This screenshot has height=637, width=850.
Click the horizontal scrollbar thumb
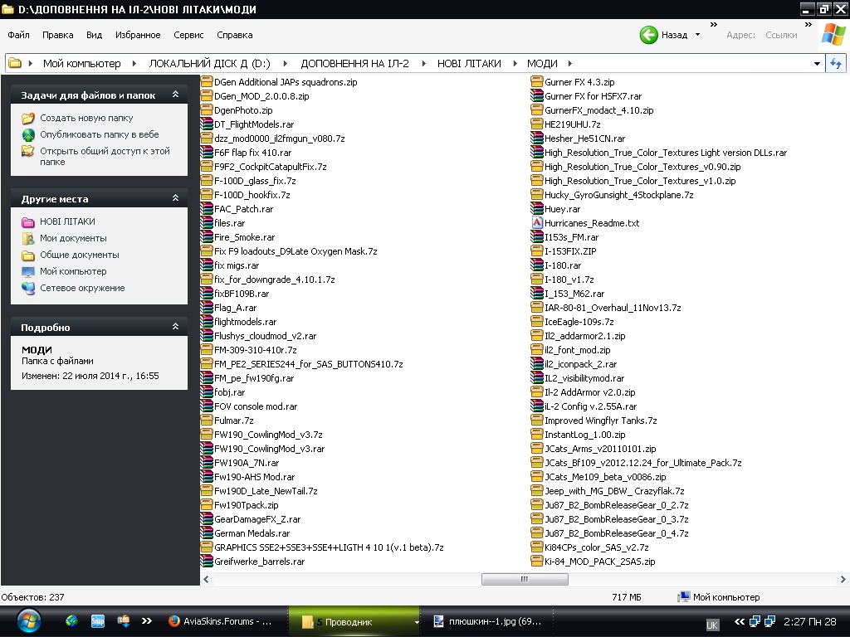[x=525, y=579]
